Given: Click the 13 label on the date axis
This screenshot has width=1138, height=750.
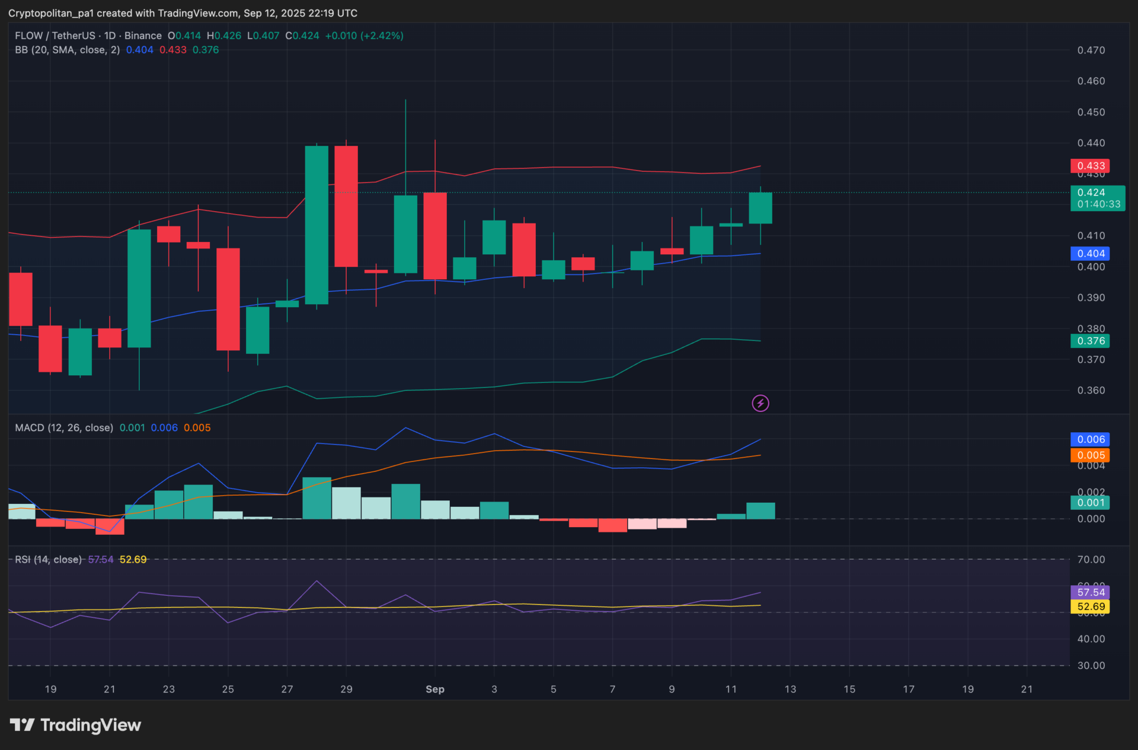Looking at the screenshot, I should click(x=790, y=689).
